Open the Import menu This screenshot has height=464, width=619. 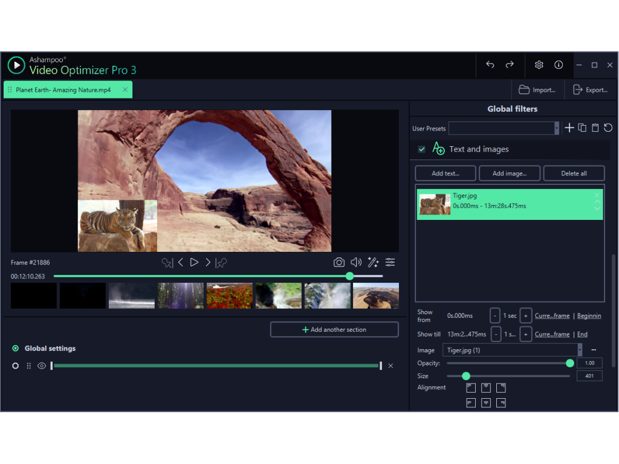click(x=537, y=90)
